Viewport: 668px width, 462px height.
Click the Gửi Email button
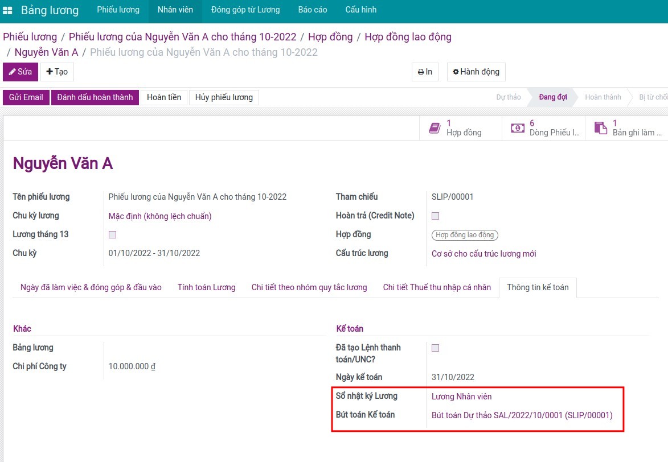pyautogui.click(x=26, y=97)
